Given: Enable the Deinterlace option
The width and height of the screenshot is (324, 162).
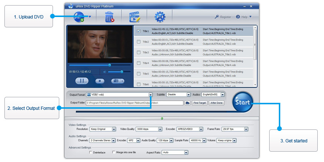Looking at the screenshot, I should coord(91,152).
